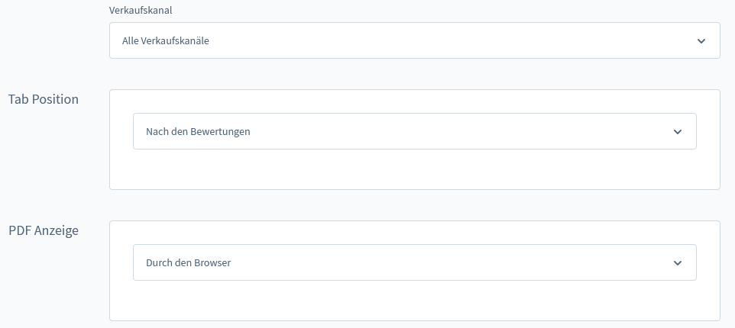Open the Verkaufskanal select field
This screenshot has height=328, width=735.
pyautogui.click(x=415, y=40)
